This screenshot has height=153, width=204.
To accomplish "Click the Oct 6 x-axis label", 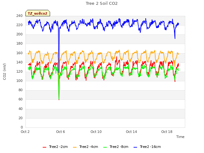I will point(61,132).
